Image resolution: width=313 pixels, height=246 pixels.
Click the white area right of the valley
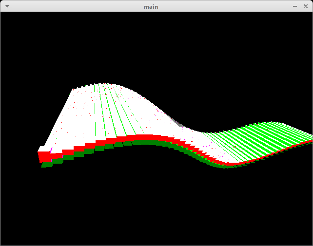[205, 138]
